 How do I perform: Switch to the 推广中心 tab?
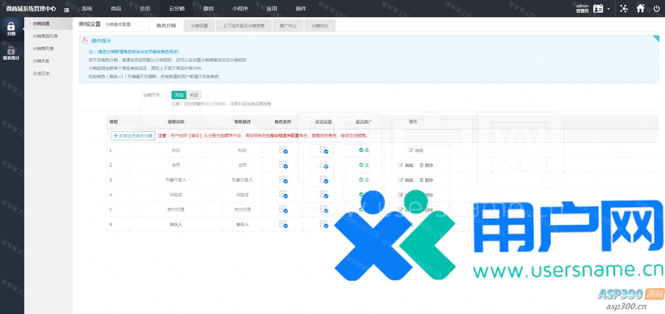288,26
